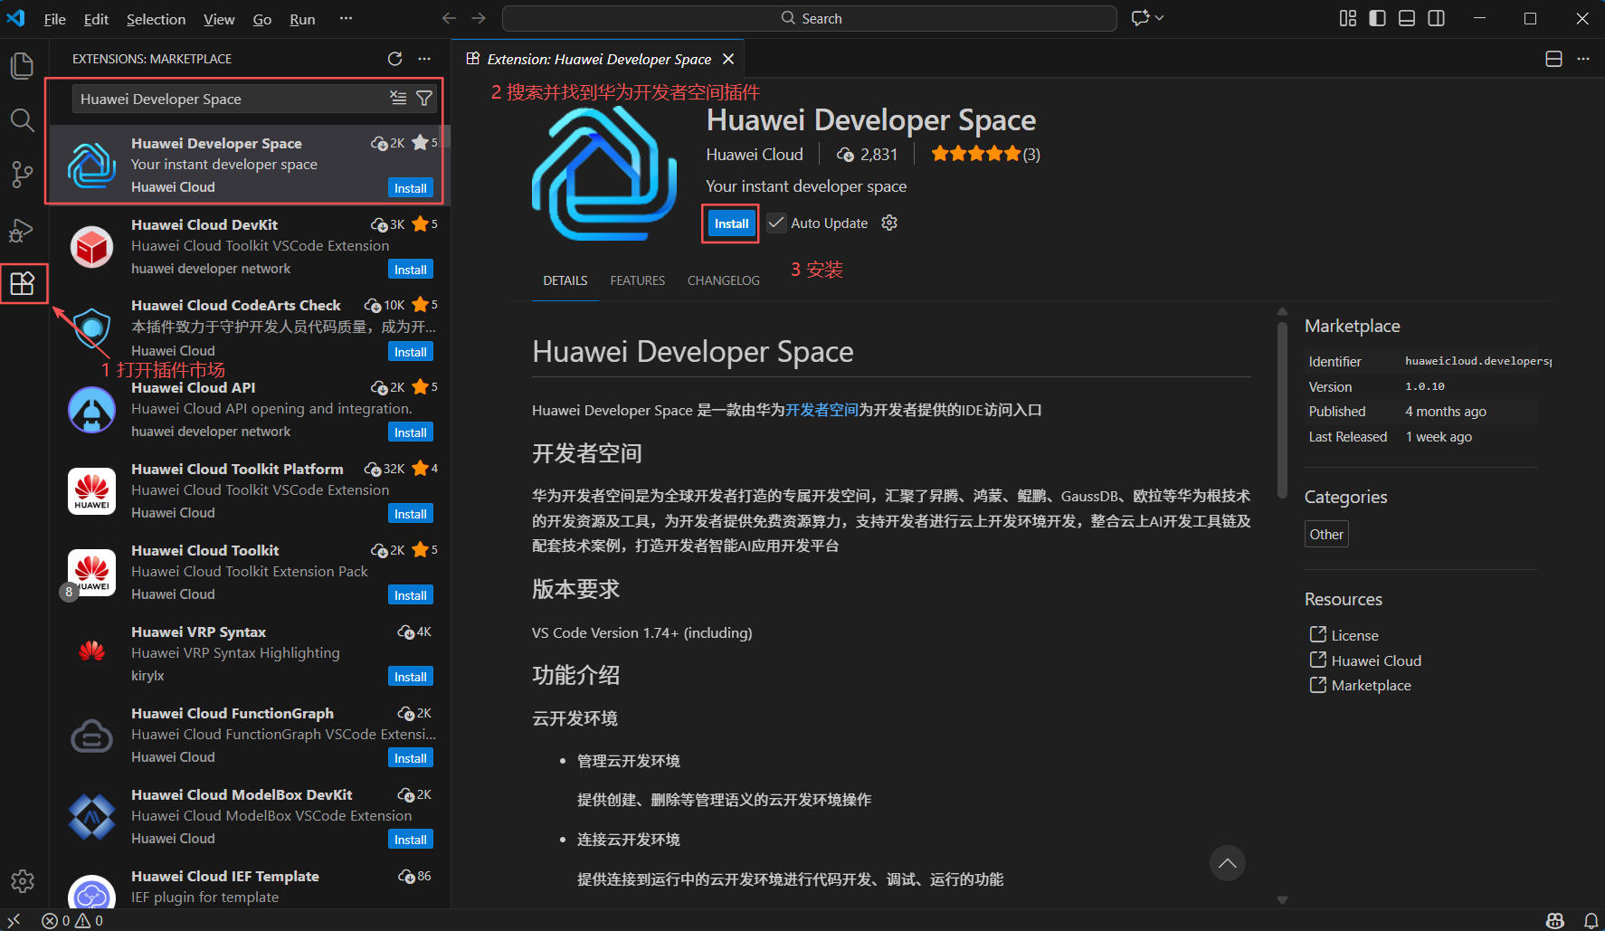
Task: Install Huawei Developer Space from details page
Action: [x=731, y=223]
